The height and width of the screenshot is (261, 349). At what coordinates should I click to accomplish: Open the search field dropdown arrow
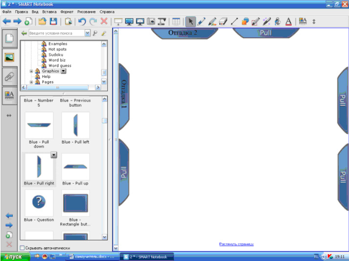pos(88,33)
